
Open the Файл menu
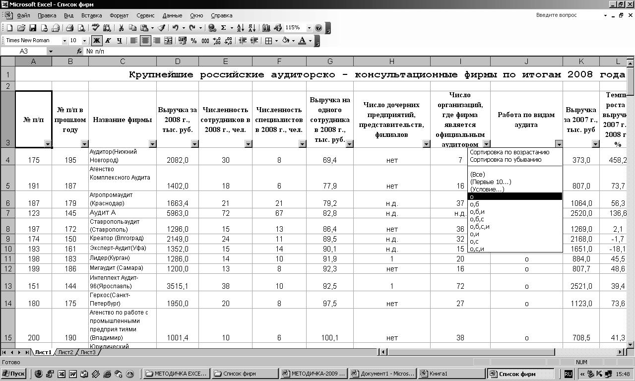[x=23, y=15]
